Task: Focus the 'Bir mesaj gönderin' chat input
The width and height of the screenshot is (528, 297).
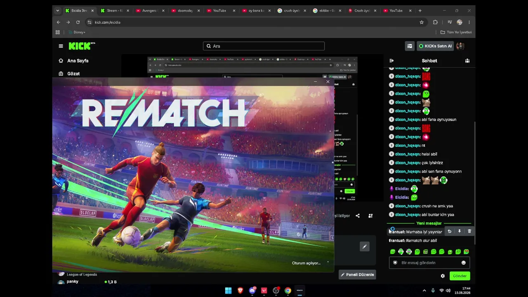Action: point(429,263)
